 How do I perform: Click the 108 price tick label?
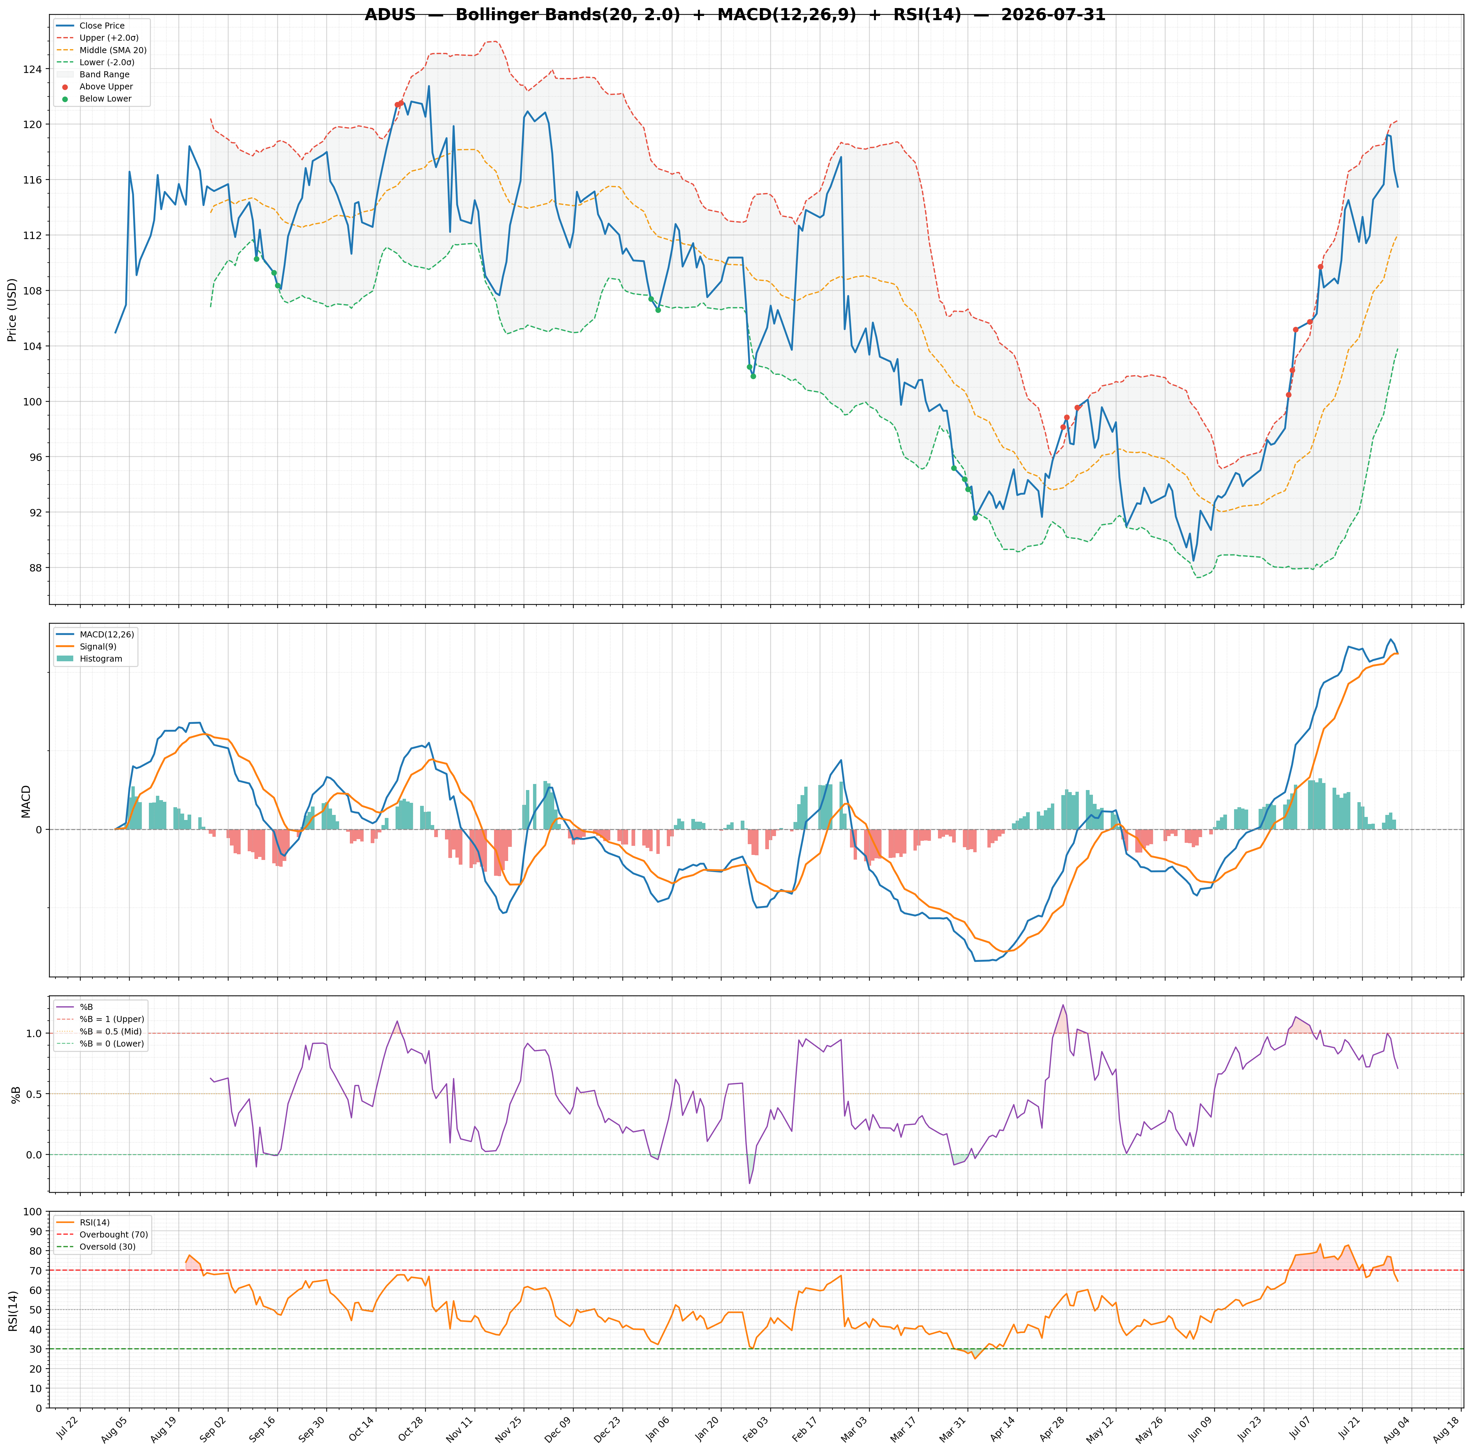click(x=33, y=291)
